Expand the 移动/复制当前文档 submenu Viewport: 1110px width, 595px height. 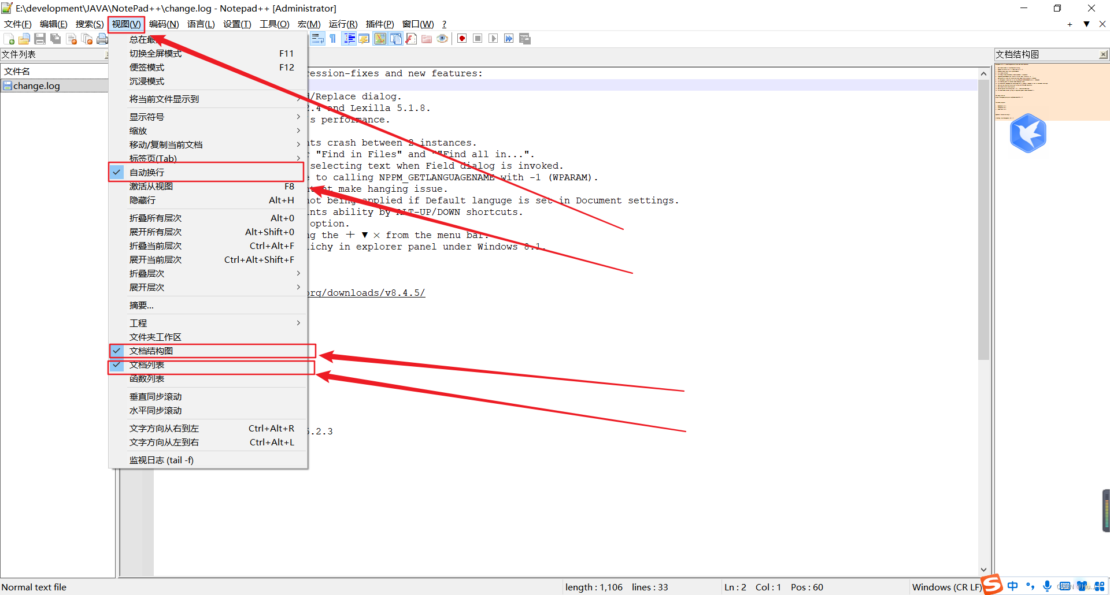[208, 144]
